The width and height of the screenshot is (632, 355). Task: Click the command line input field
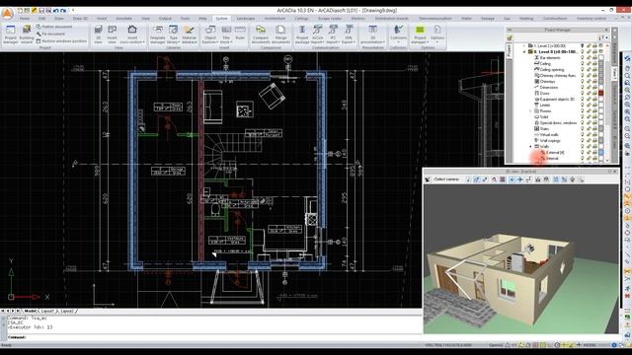213,337
